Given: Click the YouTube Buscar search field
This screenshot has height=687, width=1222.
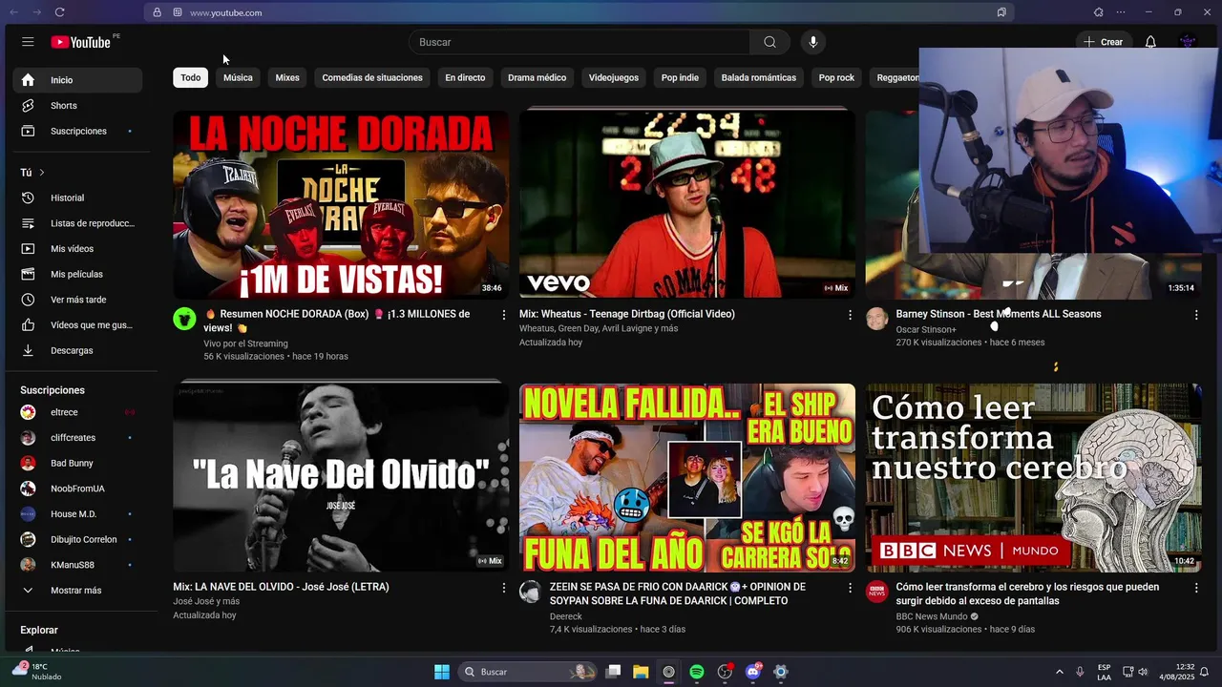Looking at the screenshot, I should click(579, 42).
